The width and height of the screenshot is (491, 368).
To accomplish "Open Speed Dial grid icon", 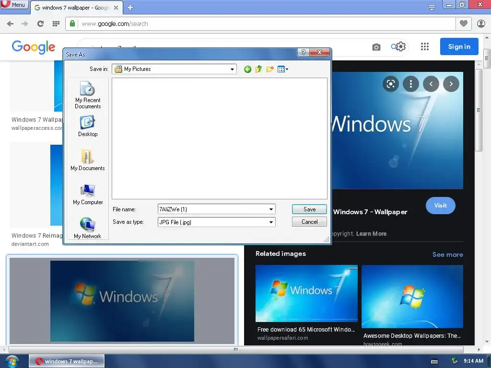I will (x=56, y=24).
